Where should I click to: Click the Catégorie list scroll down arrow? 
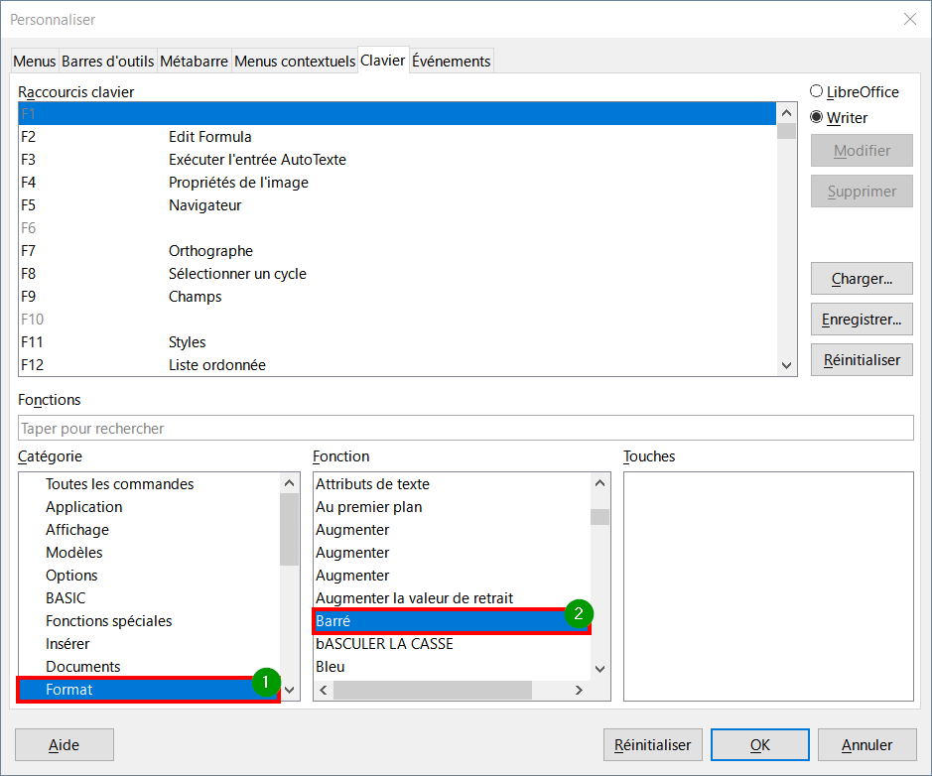[290, 690]
